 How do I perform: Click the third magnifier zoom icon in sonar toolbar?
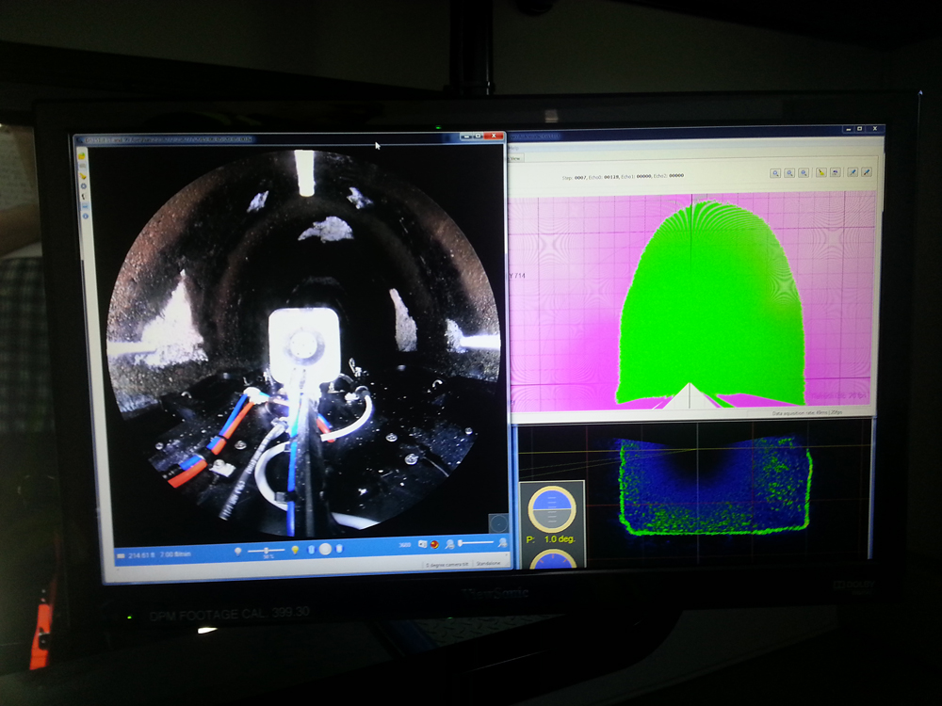click(803, 173)
